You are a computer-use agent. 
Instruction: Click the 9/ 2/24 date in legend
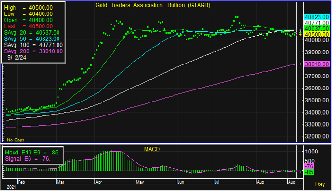(x=16, y=58)
